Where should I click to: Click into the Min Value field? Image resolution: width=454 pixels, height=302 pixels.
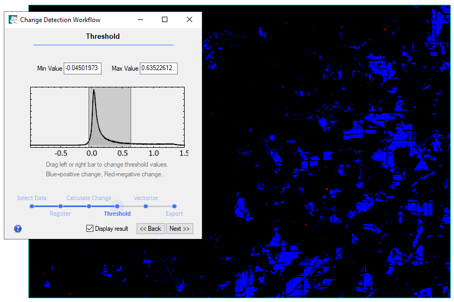click(83, 68)
